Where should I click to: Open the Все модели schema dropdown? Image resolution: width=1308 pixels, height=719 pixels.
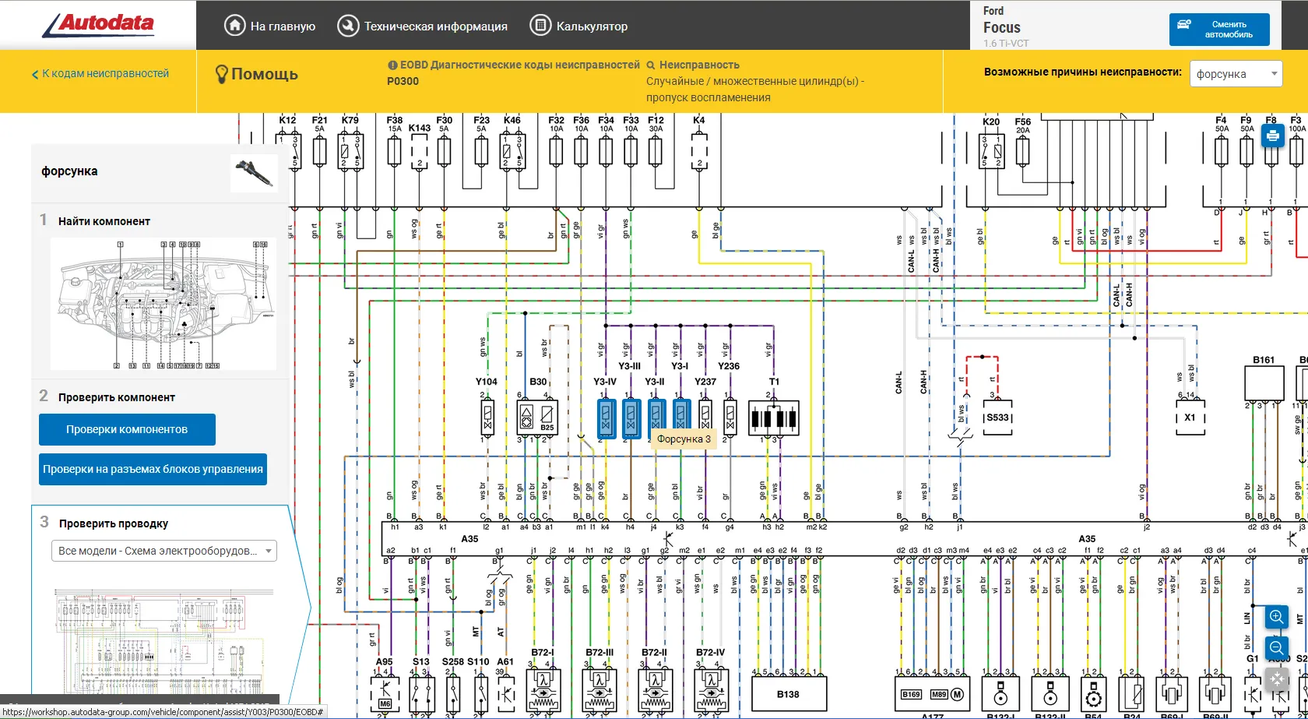163,551
